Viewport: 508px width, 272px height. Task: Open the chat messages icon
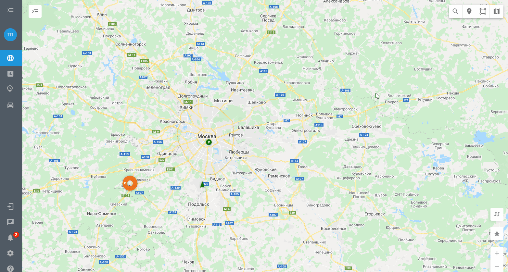coord(10,222)
